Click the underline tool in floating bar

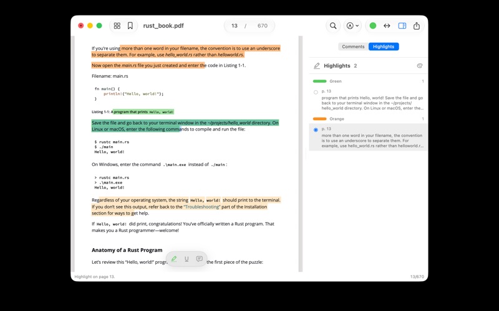[x=187, y=259]
